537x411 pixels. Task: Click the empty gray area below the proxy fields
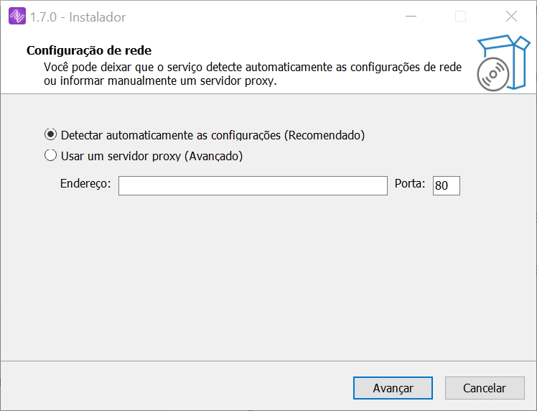(268, 280)
